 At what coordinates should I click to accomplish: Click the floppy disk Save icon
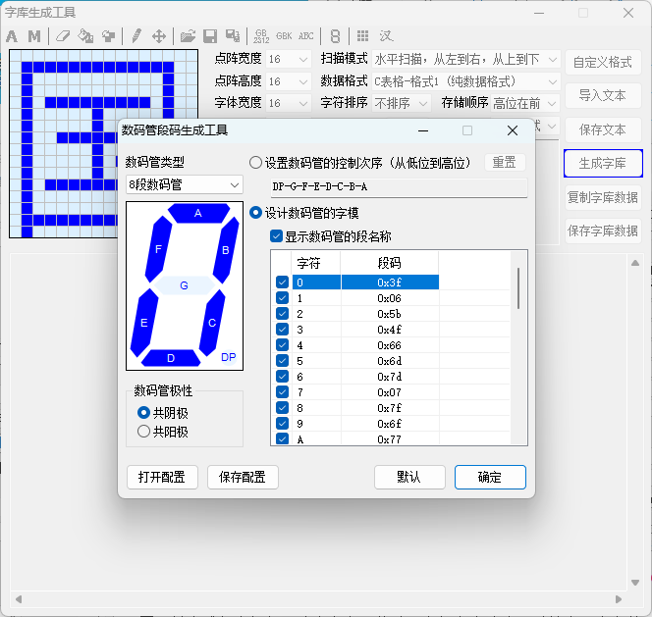tap(210, 36)
